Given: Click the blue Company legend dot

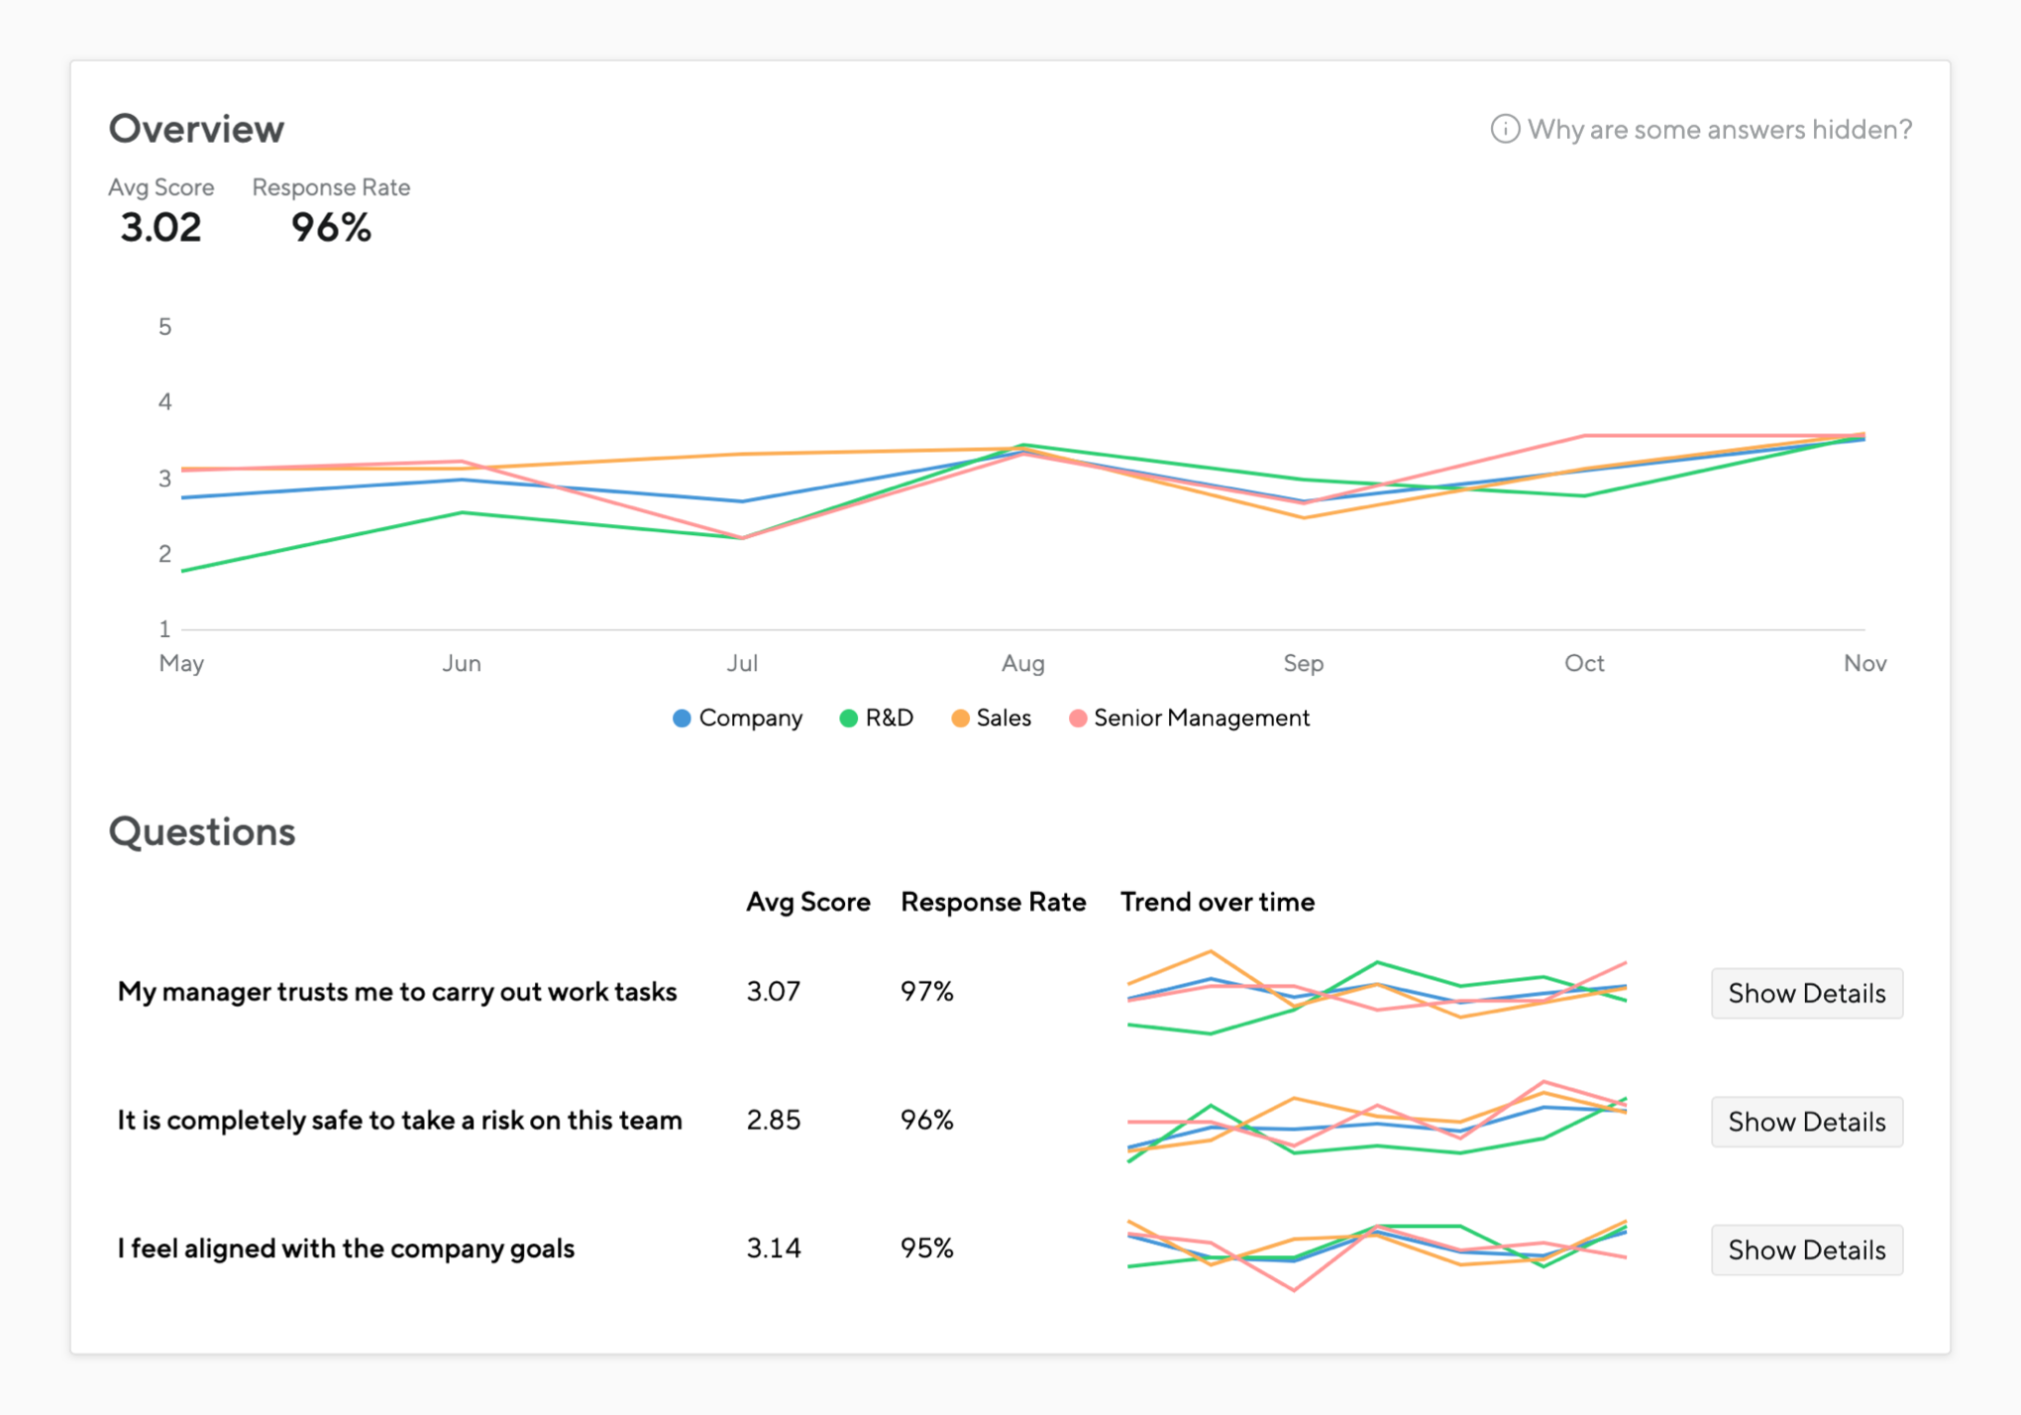Looking at the screenshot, I should coord(682,718).
